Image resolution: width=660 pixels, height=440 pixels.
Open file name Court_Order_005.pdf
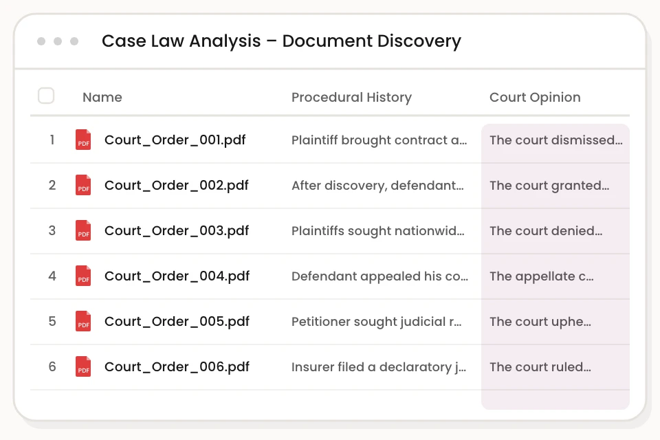[177, 321]
